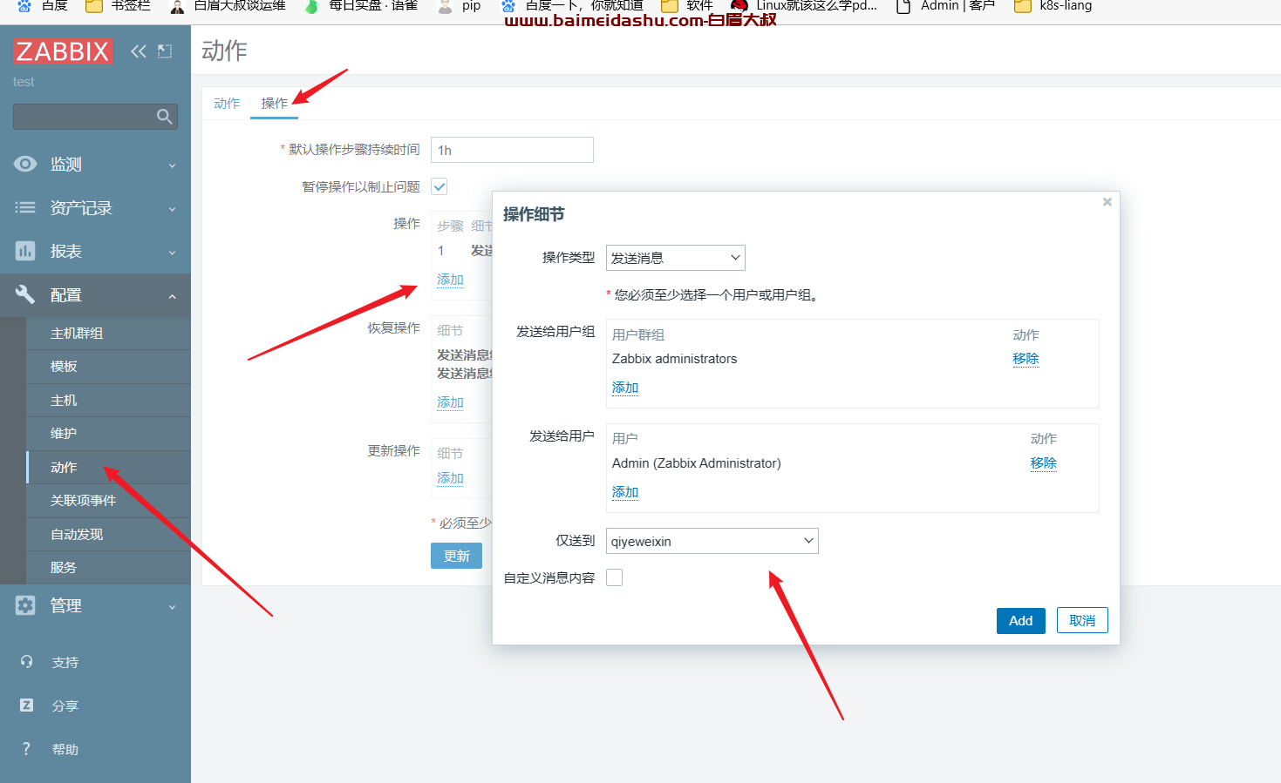Screen dimensions: 1281x783
Task: Click the sidebar search input box
Action: point(95,117)
